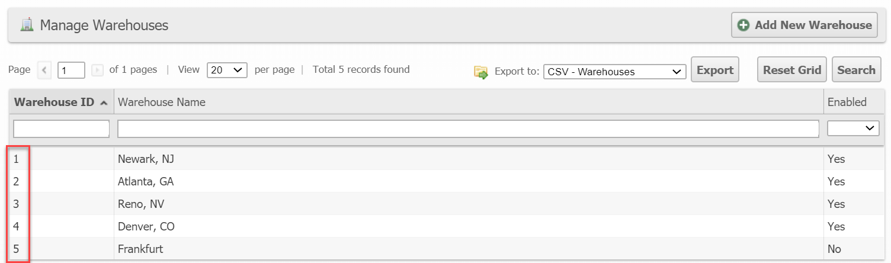This screenshot has height=263, width=891.
Task: Click the Reset Grid button
Action: [x=792, y=70]
